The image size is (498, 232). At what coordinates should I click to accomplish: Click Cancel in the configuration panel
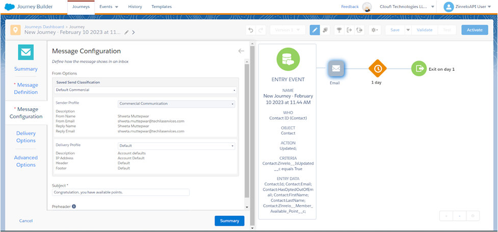point(25,221)
